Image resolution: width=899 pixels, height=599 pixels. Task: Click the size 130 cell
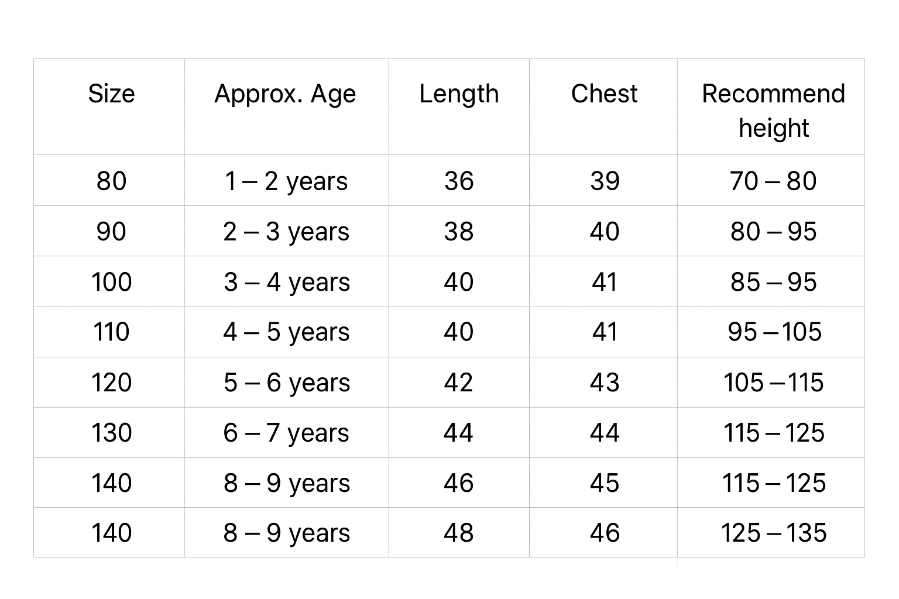point(111,433)
